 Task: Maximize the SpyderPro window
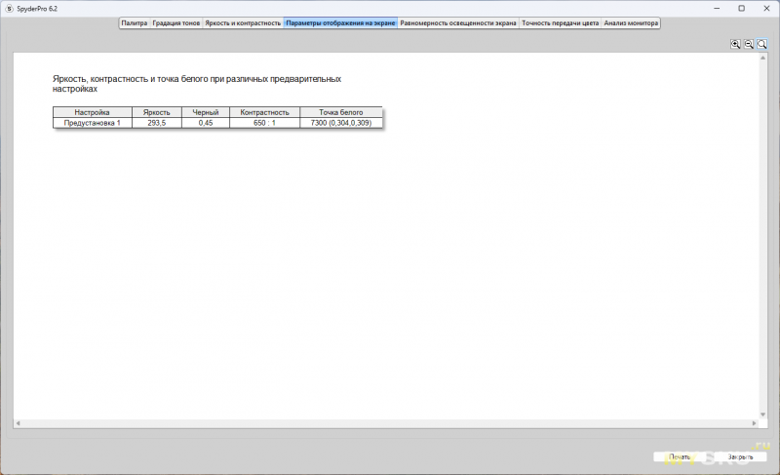pos(741,8)
